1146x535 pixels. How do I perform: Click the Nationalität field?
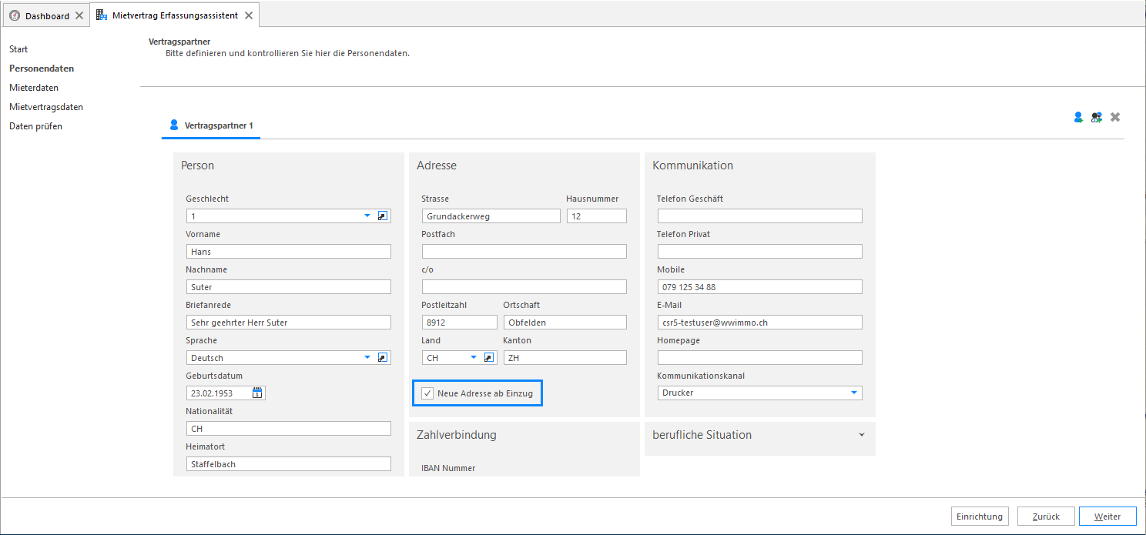(x=289, y=429)
